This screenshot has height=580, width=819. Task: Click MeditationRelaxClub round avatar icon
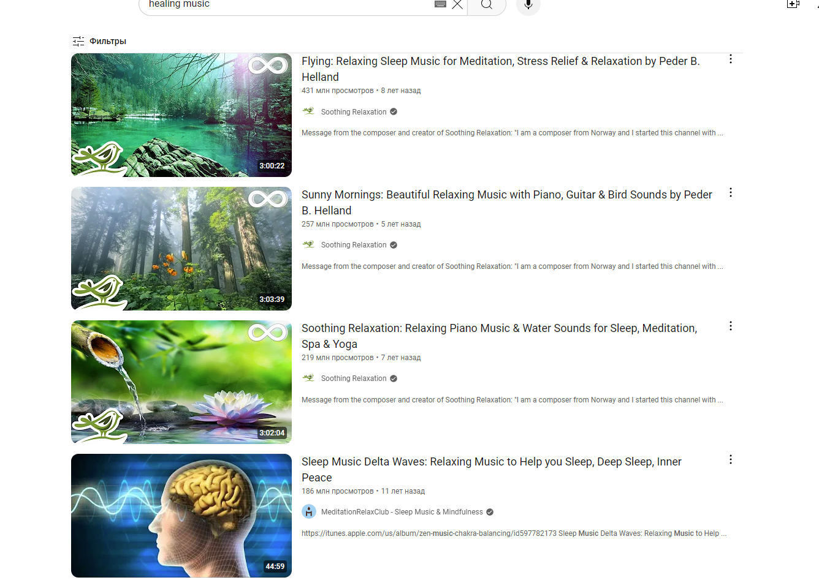click(x=309, y=511)
